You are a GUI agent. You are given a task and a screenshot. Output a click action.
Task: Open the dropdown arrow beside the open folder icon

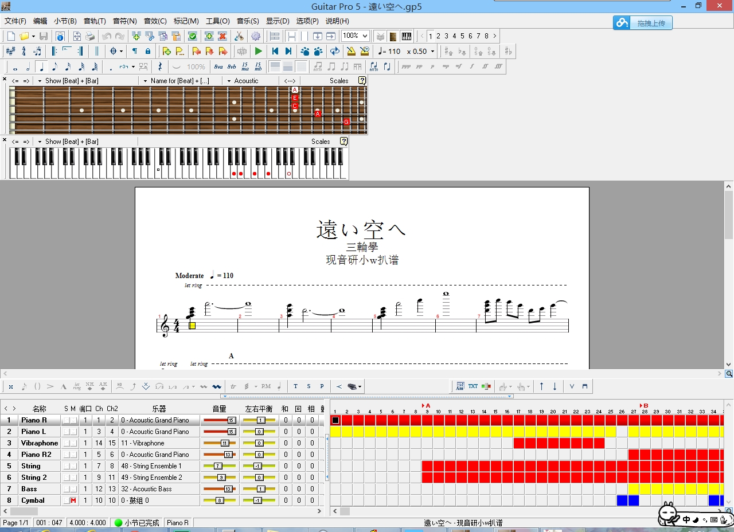(x=34, y=36)
